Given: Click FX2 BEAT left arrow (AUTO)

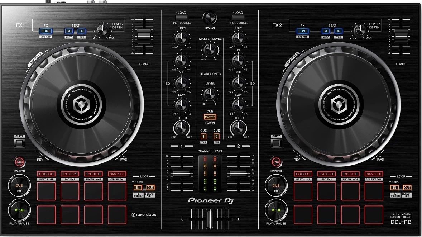Looking at the screenshot, I should (x=326, y=31).
